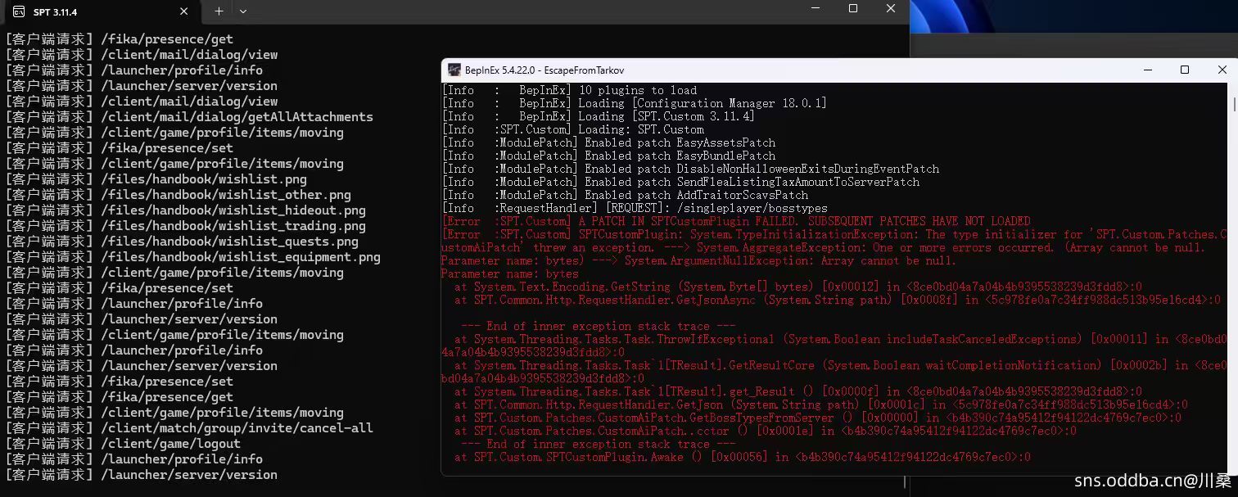The image size is (1238, 497).
Task: Click the BepInEx scrollbar up arrow
Action: click(1233, 88)
